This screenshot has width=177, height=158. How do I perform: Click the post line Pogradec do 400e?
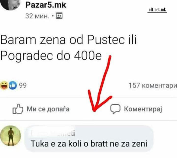coord(51,56)
